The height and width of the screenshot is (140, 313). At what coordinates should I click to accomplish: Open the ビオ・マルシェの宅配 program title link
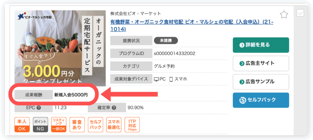(x=192, y=25)
